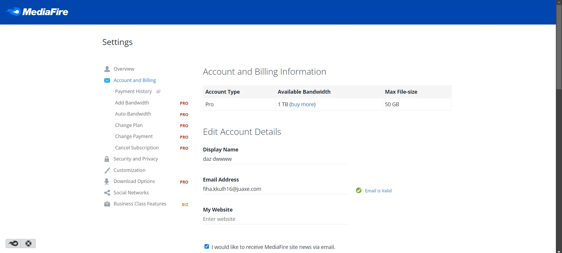Click the Download Options arrow icon
This screenshot has width=562, height=253.
pyautogui.click(x=107, y=182)
